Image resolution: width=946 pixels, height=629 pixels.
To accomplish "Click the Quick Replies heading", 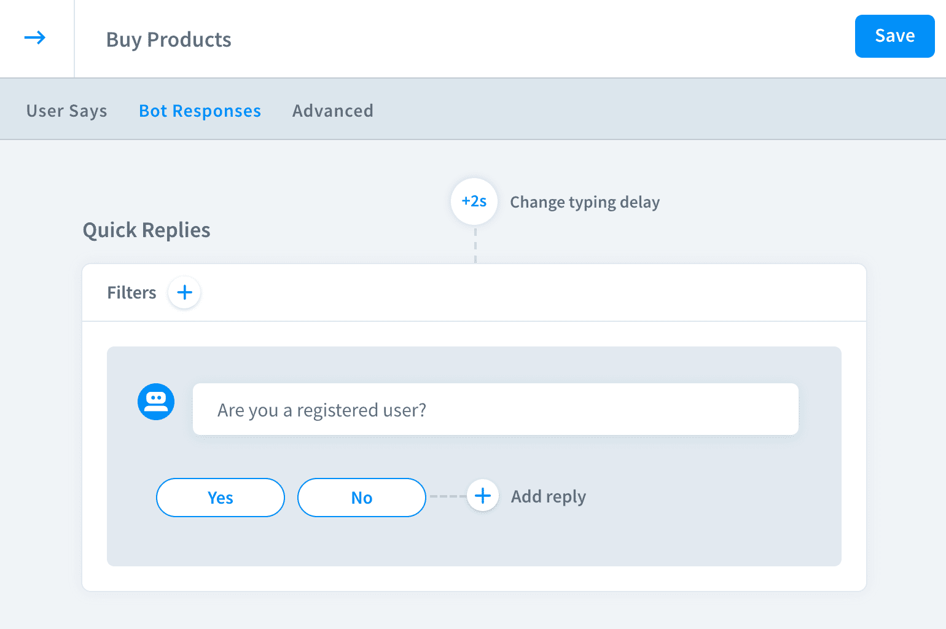I will coord(146,230).
